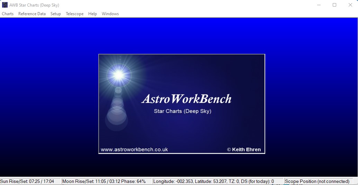Click the www.astroworkbench.co.uk link on splash
Viewport: 358px width, 185px height.
(134, 149)
